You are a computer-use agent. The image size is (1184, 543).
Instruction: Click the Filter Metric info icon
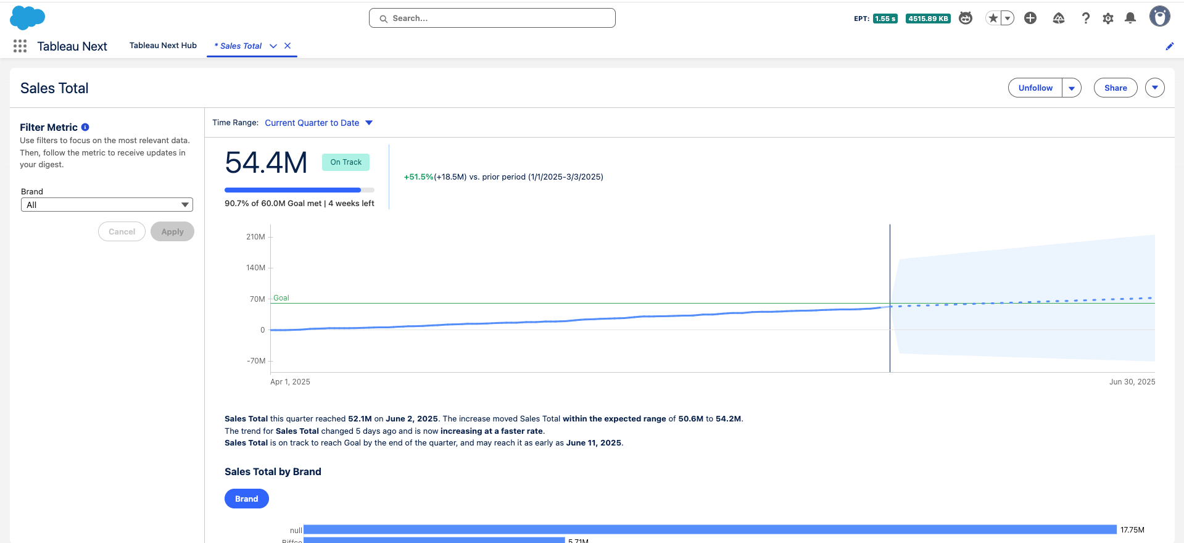(85, 127)
